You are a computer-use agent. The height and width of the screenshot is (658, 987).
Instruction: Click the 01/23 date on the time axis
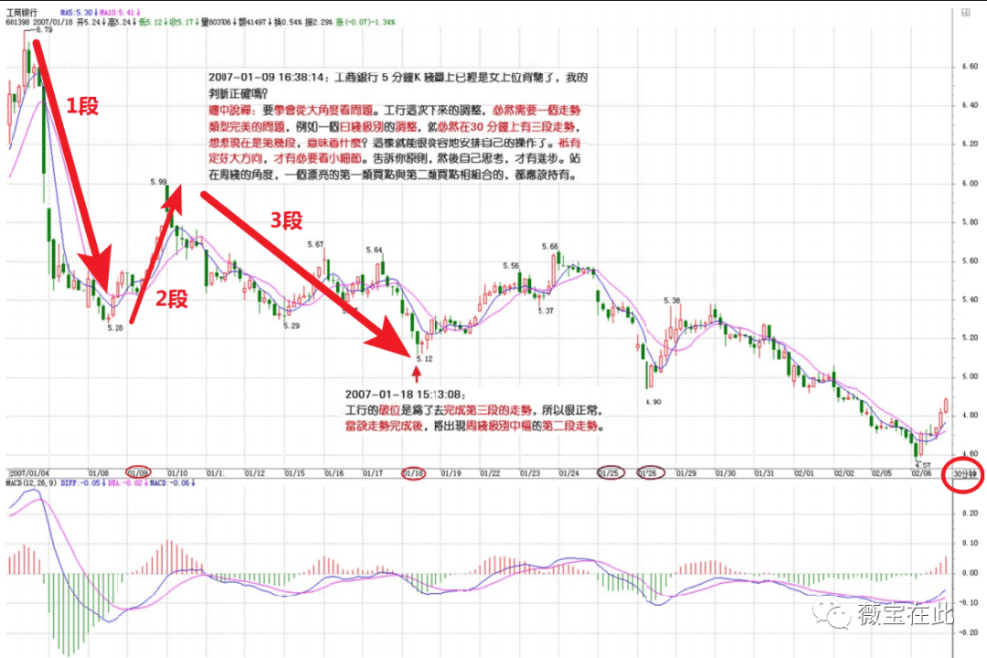530,472
